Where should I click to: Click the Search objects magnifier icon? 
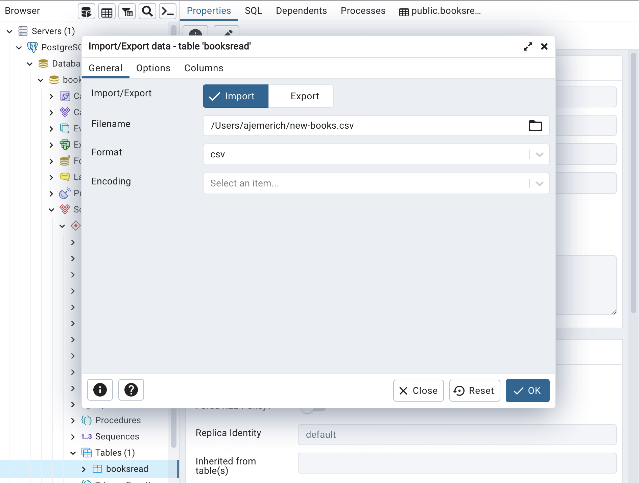click(147, 11)
